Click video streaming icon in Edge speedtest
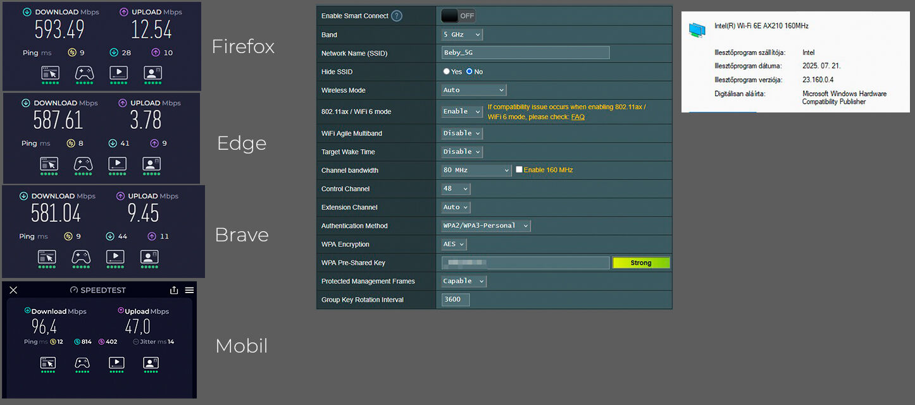 pyautogui.click(x=117, y=164)
